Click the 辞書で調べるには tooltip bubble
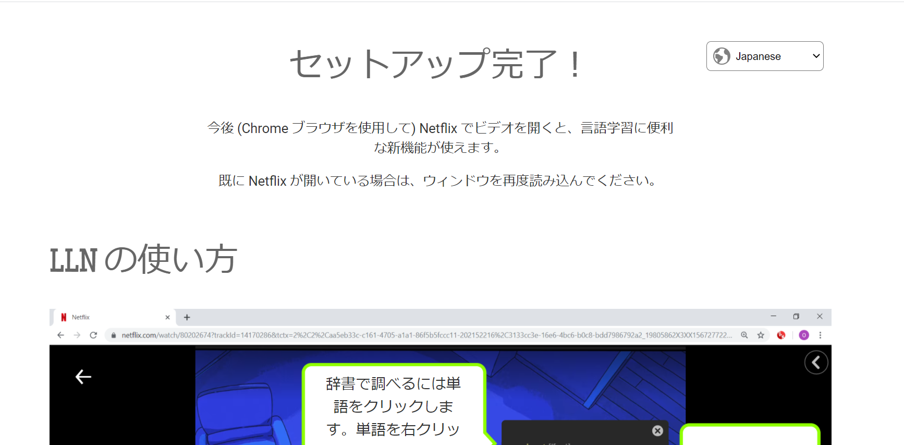This screenshot has height=445, width=904. coord(394,405)
